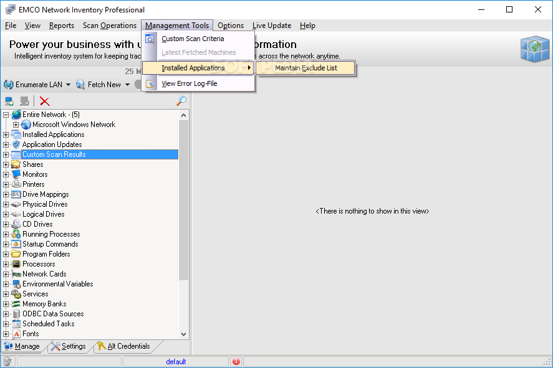Click the Startup Commands icon
553x368 pixels.
pyautogui.click(x=16, y=244)
